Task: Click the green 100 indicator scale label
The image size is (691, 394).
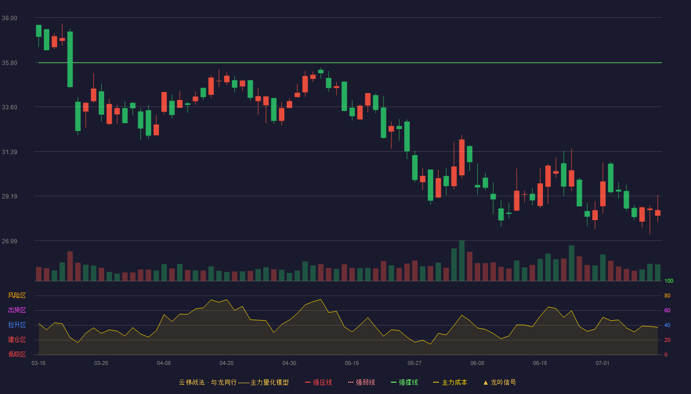Action: [x=669, y=281]
